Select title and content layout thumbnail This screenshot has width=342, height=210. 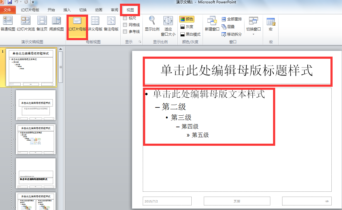(36, 139)
